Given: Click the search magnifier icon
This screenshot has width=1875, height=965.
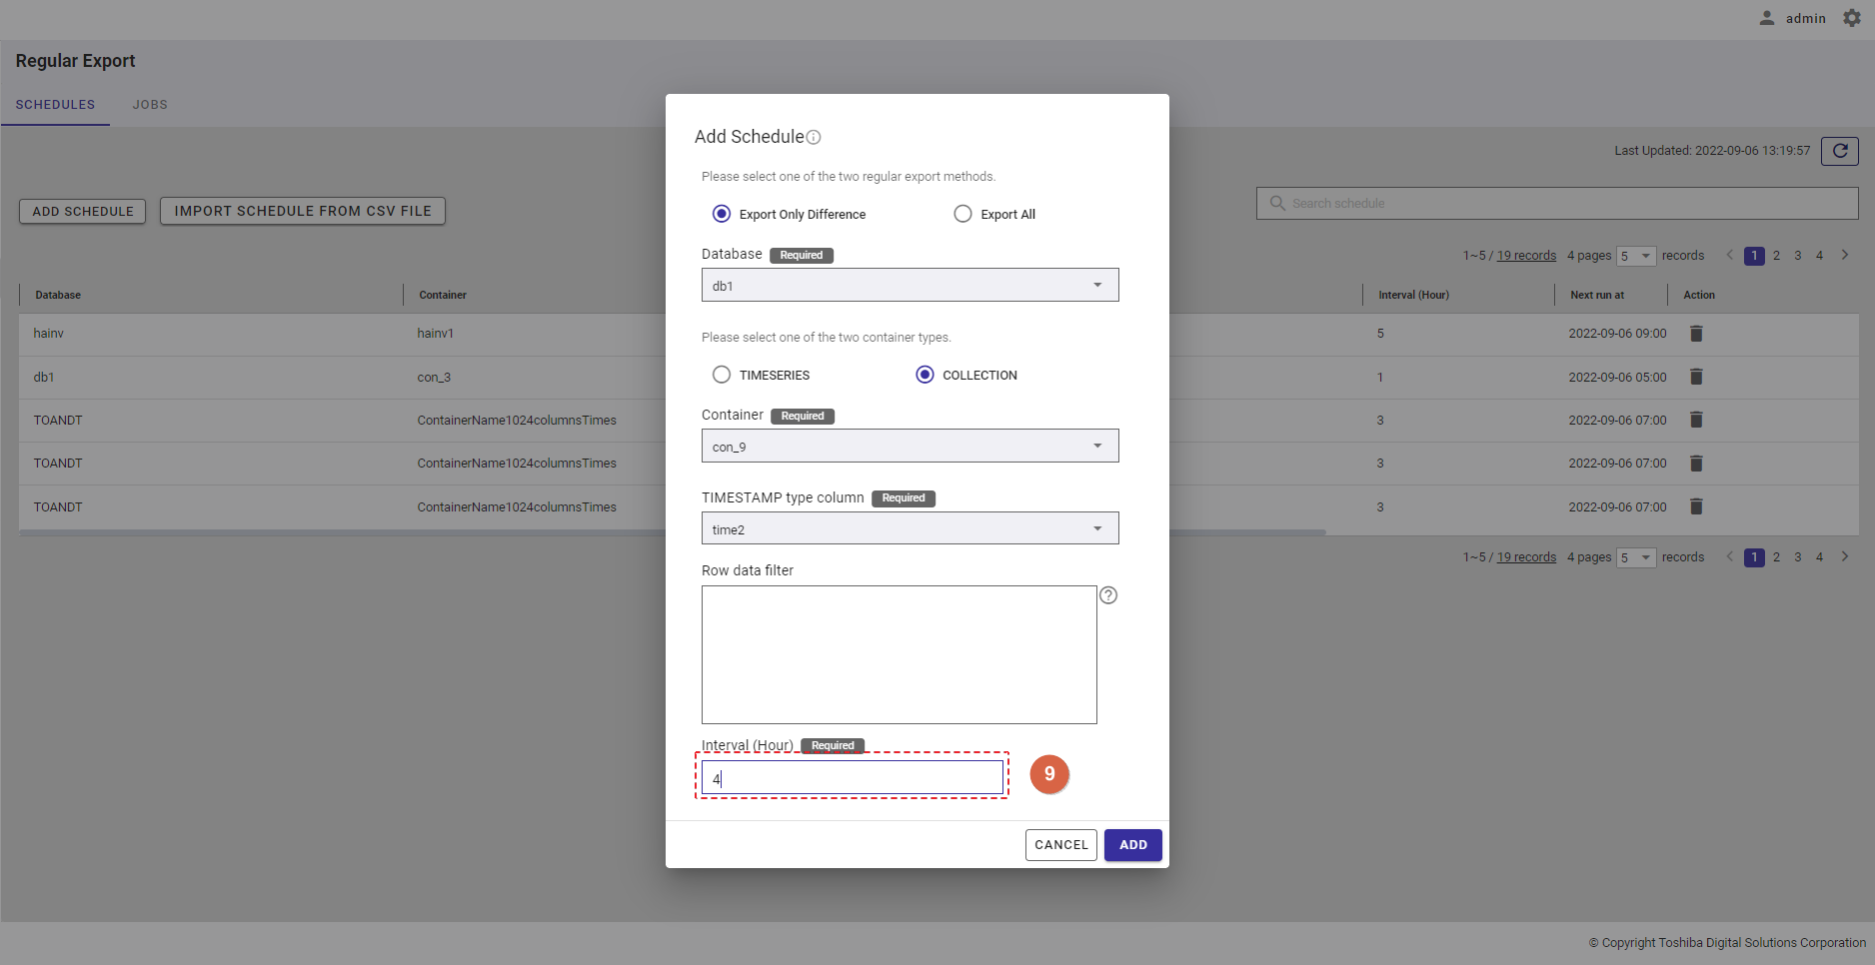Looking at the screenshot, I should pos(1277,203).
